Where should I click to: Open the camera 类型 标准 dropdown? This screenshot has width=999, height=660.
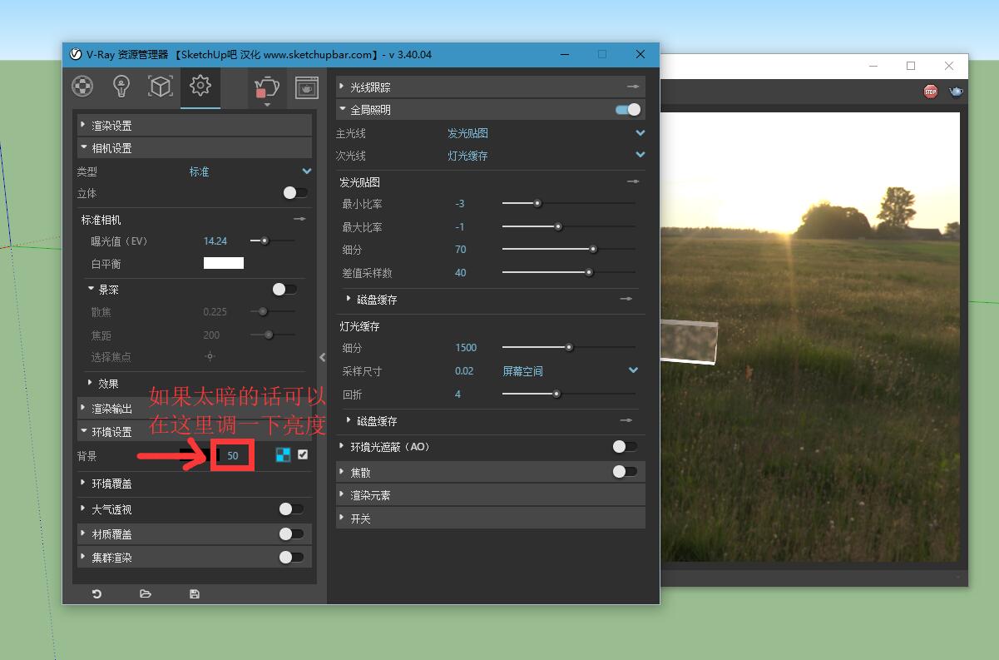[x=306, y=171]
